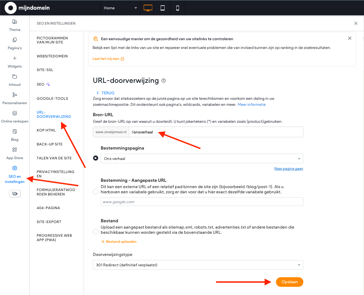Open the Thema panel icon

coord(15,22)
